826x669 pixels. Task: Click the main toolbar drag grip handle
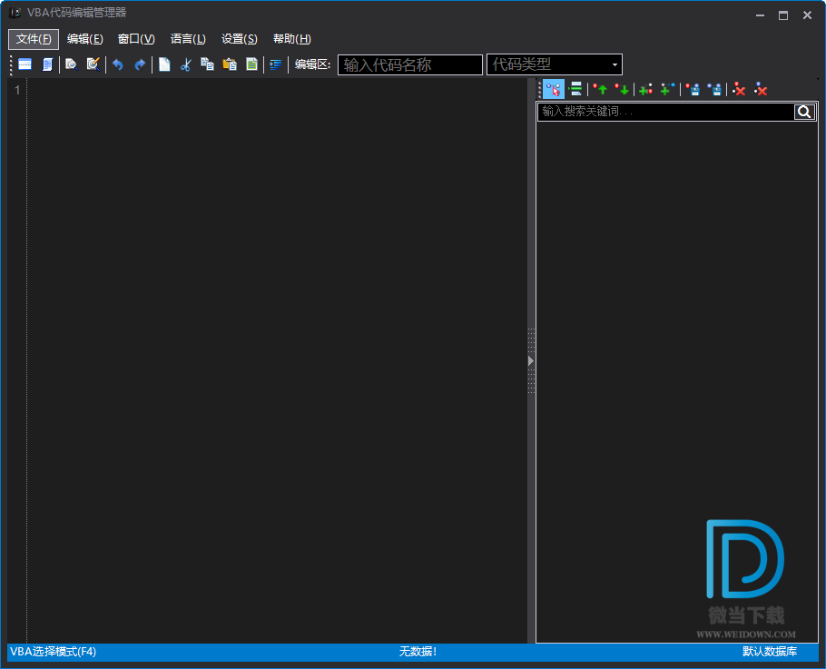click(11, 64)
